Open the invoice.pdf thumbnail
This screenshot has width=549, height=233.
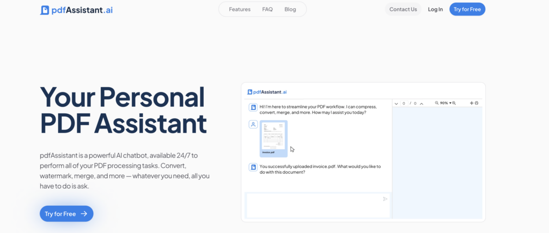273,139
